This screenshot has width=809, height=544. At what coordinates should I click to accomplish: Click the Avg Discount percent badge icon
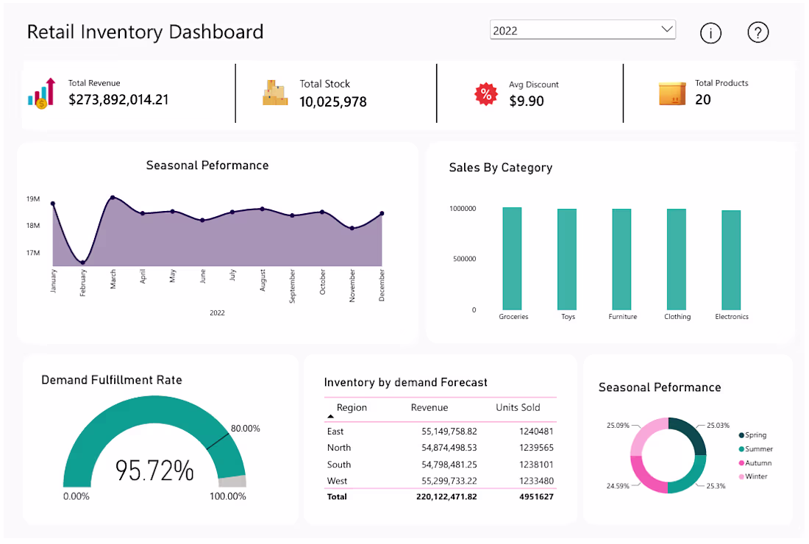[x=486, y=94]
